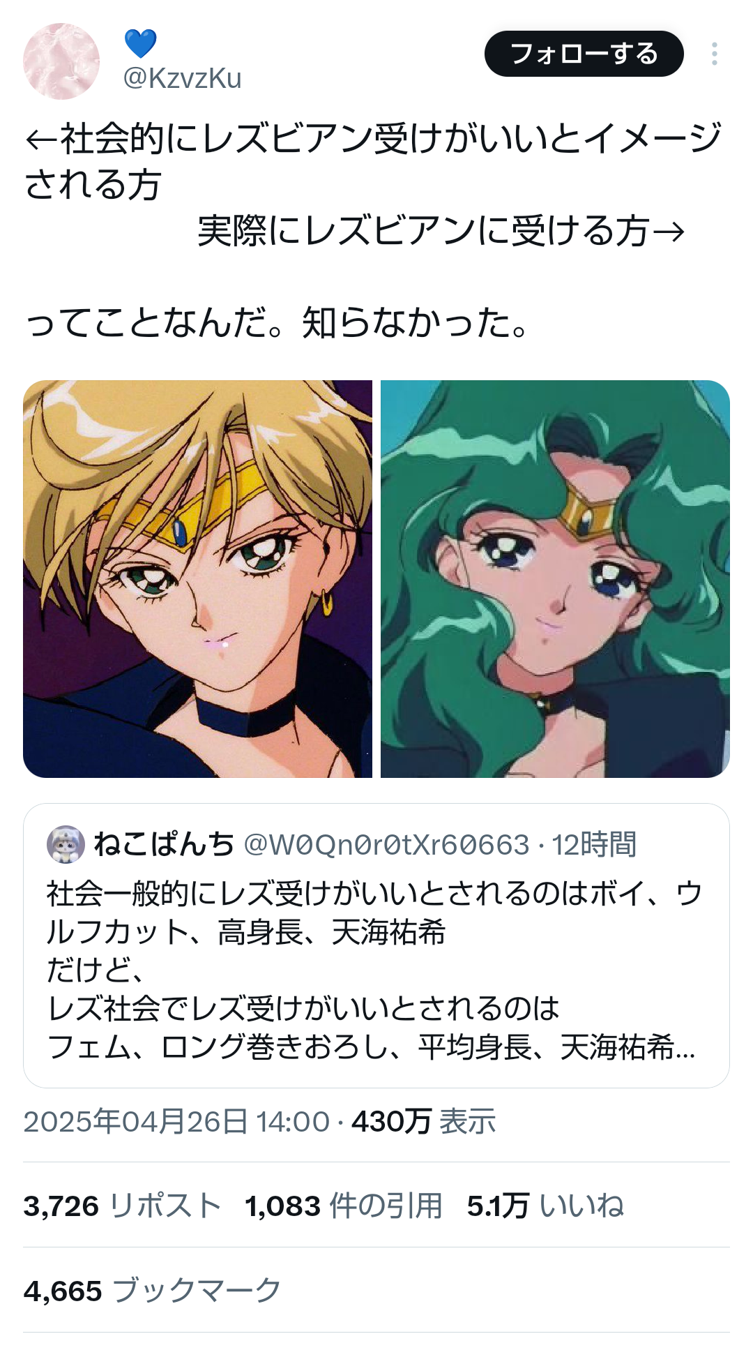The height and width of the screenshot is (1350, 753).
Task: Tap the 12時間 timestamp of quoted tweet
Action: coord(594,845)
